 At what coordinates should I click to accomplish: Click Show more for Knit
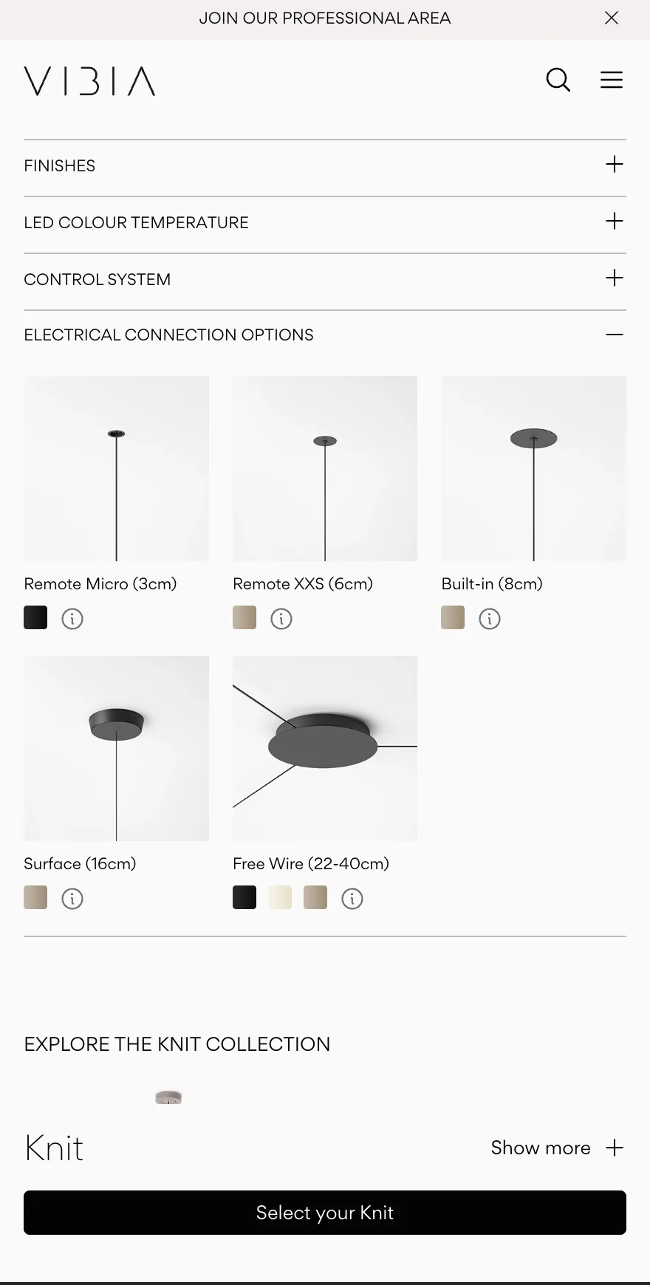pos(557,1148)
